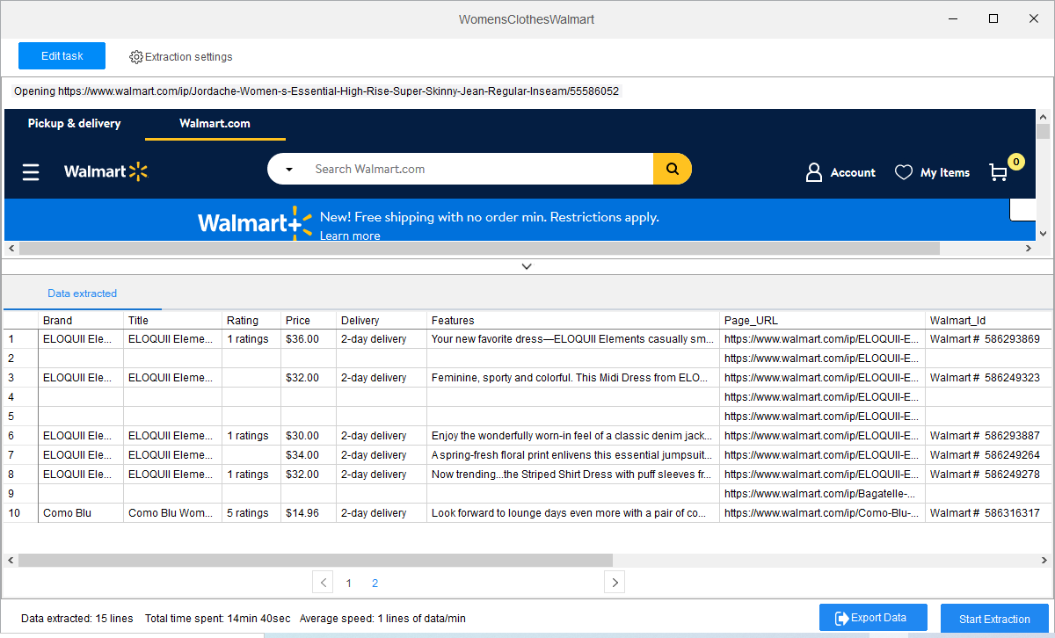Minimize the WomensClothesWalmart window
Viewport: 1055px width, 638px height.
click(x=952, y=18)
